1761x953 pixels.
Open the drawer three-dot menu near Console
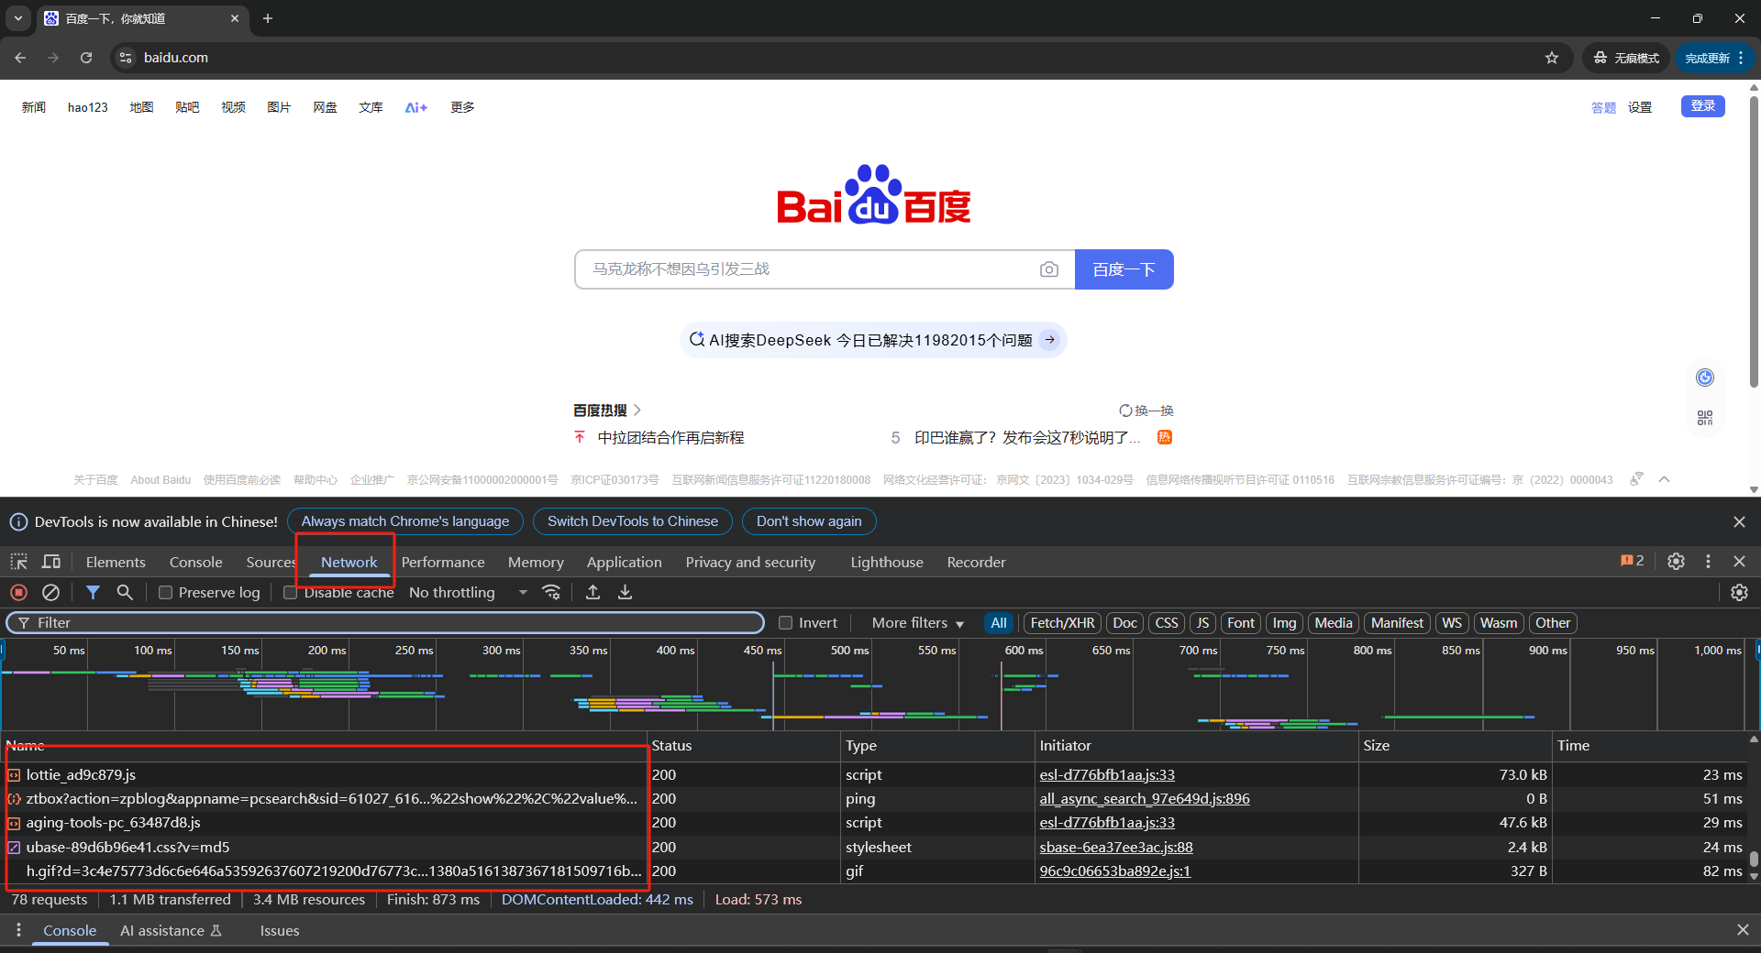pyautogui.click(x=18, y=930)
